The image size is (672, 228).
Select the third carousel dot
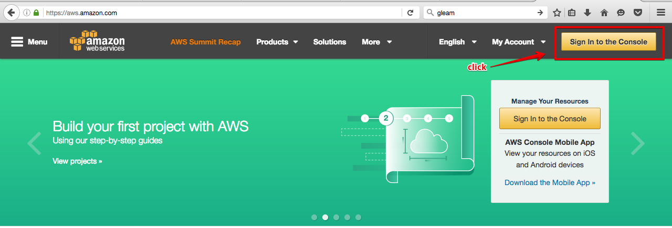tap(336, 217)
